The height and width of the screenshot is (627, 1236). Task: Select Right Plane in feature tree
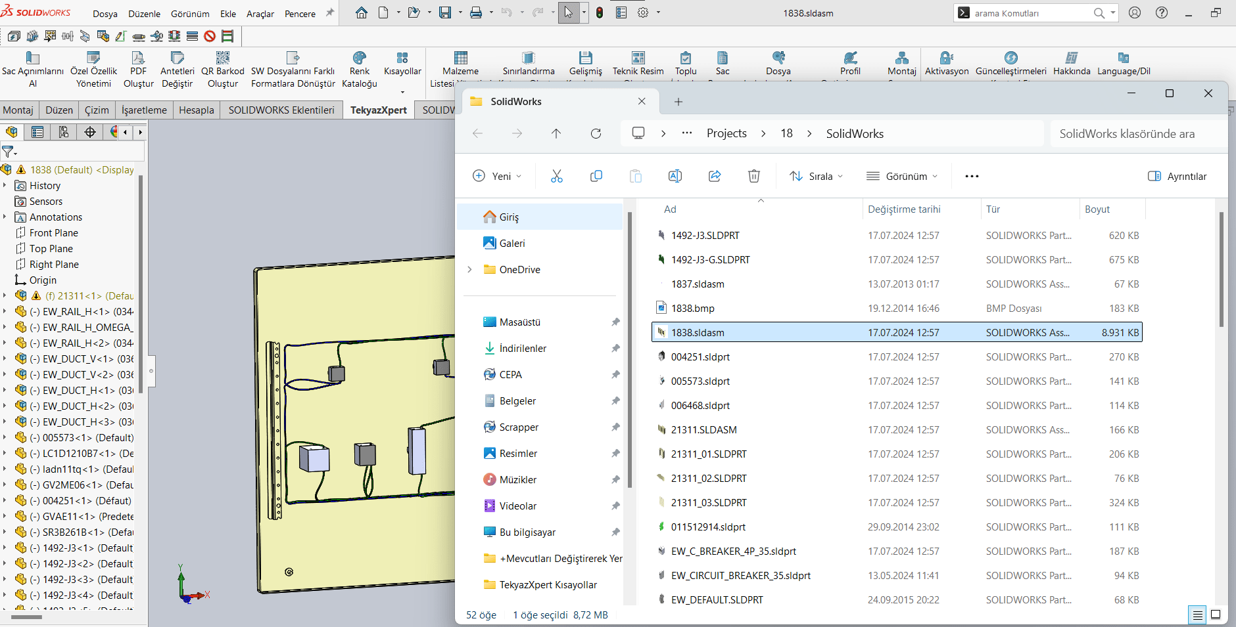54,264
